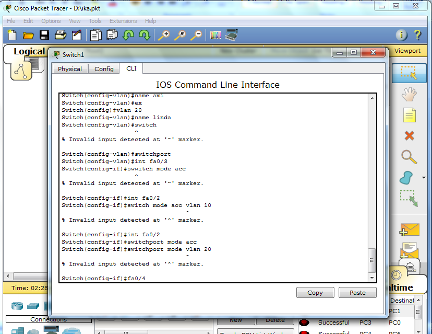Create a new file from toolbar
432x334 pixels.
point(11,36)
